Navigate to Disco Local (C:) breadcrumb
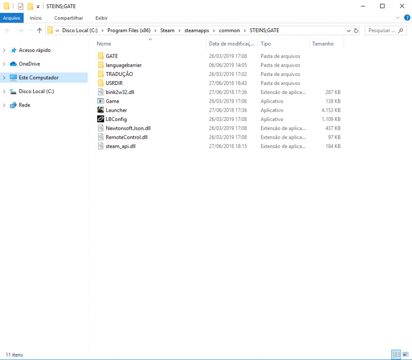Image resolution: width=412 pixels, height=360 pixels. pos(80,30)
